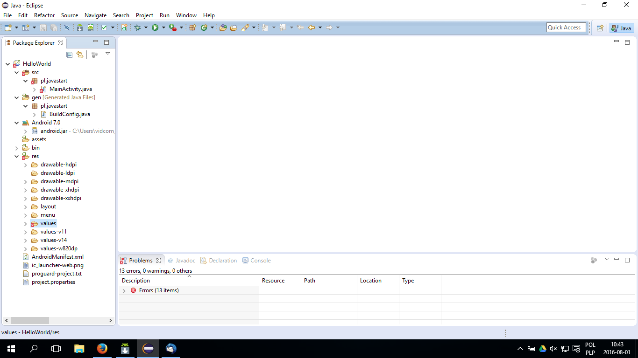Toggle Link with Editor in Package Explorer
The height and width of the screenshot is (358, 638).
click(x=80, y=55)
